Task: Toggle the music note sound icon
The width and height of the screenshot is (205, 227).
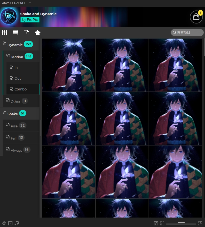Action: coord(17,223)
